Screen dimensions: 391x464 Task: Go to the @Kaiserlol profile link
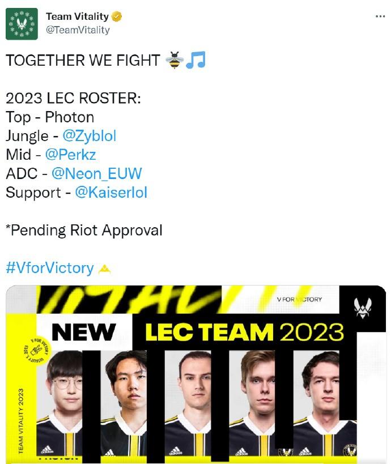click(x=111, y=192)
